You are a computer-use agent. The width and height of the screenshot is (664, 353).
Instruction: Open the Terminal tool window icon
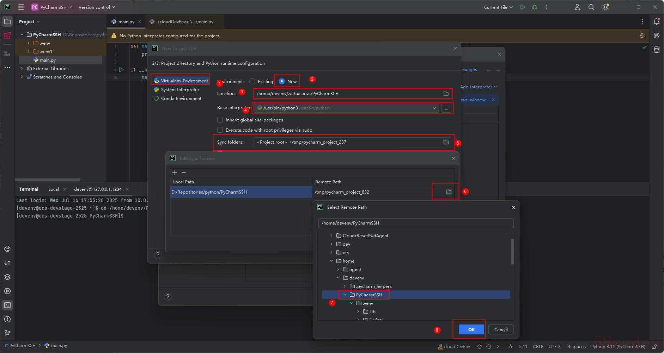pos(7,305)
